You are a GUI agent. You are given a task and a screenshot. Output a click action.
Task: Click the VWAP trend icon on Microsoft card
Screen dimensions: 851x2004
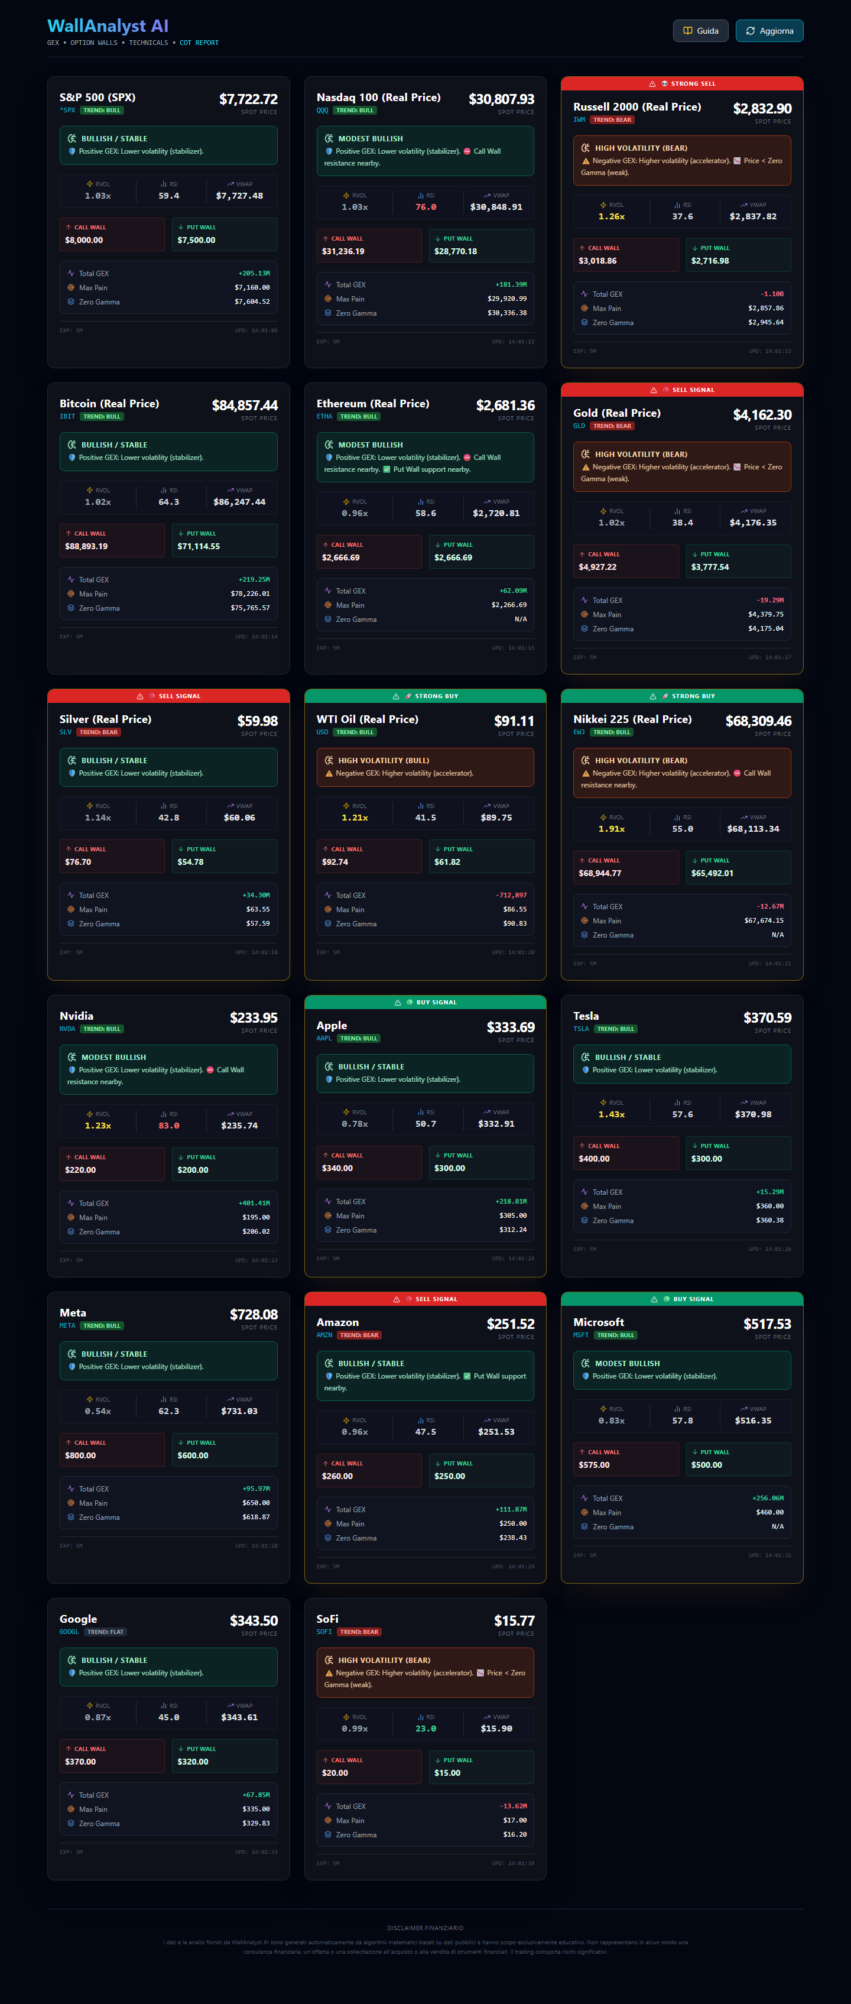tap(743, 1409)
